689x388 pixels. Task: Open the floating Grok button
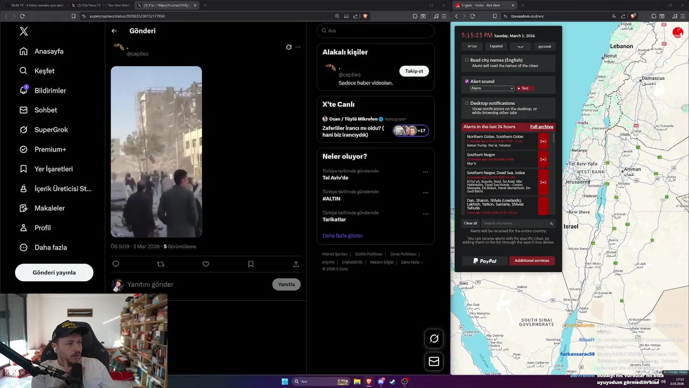coord(434,338)
